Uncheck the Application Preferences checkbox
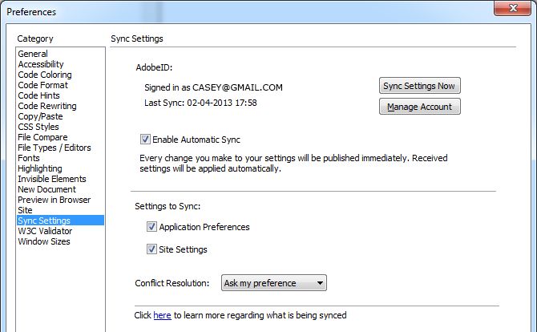The image size is (537, 332). click(151, 227)
